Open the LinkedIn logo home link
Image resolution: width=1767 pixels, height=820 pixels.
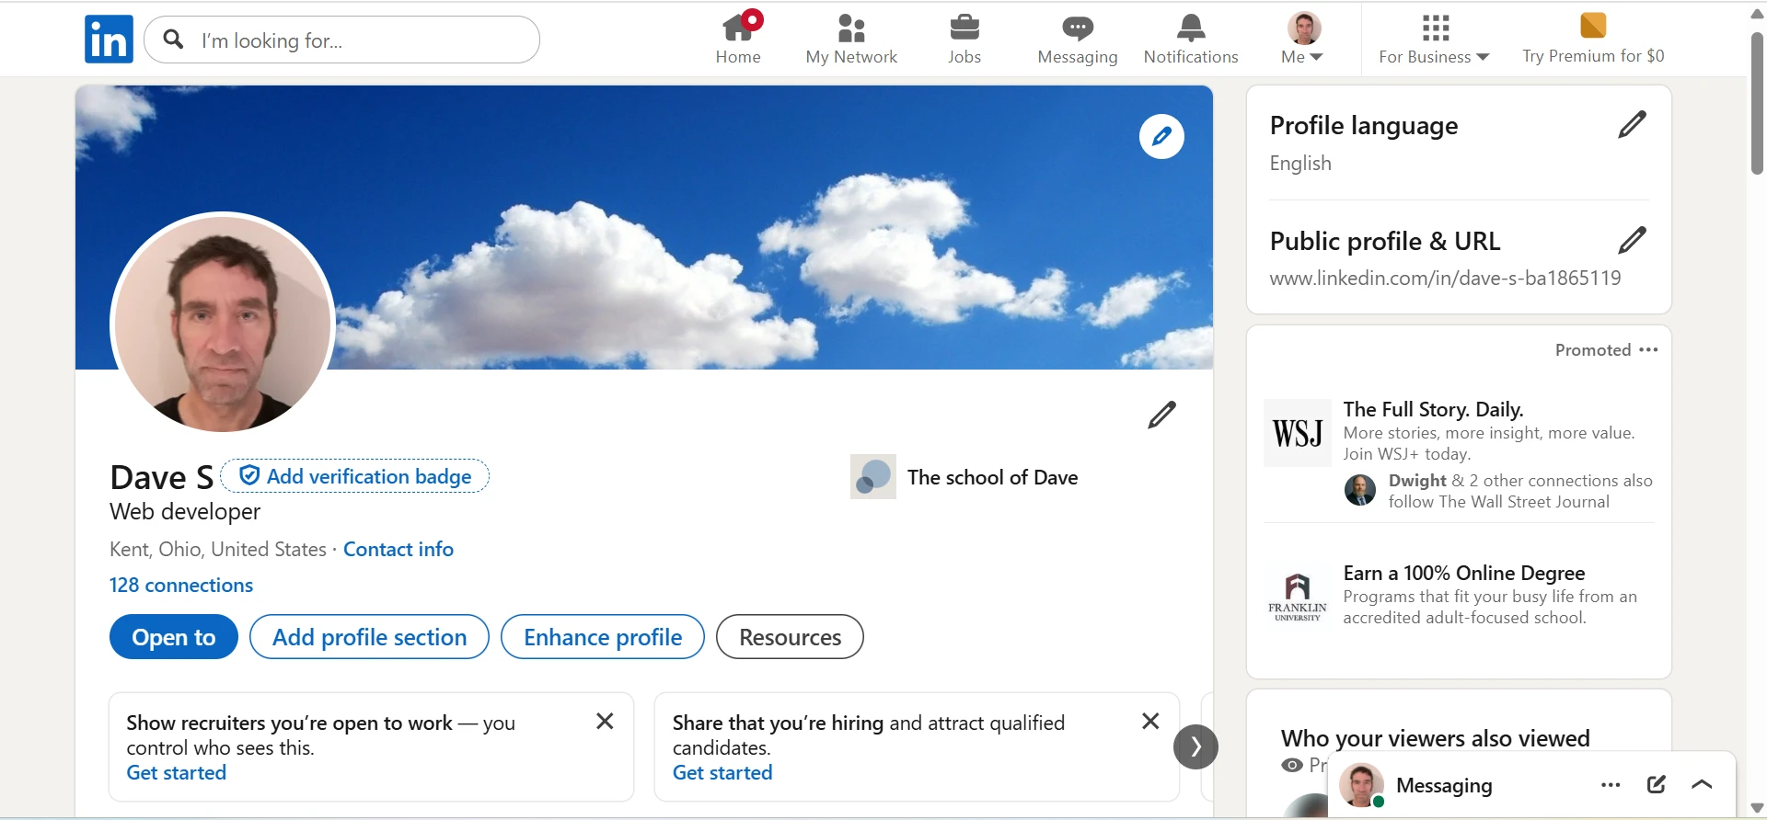(109, 40)
